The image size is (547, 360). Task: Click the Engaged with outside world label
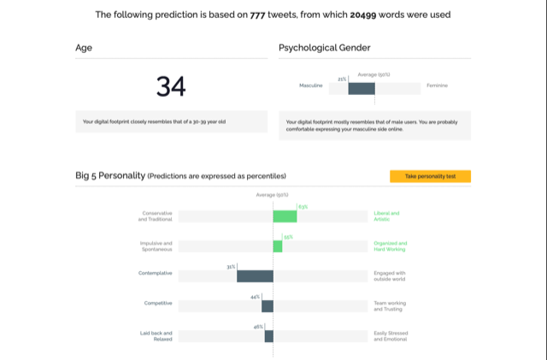391,275
